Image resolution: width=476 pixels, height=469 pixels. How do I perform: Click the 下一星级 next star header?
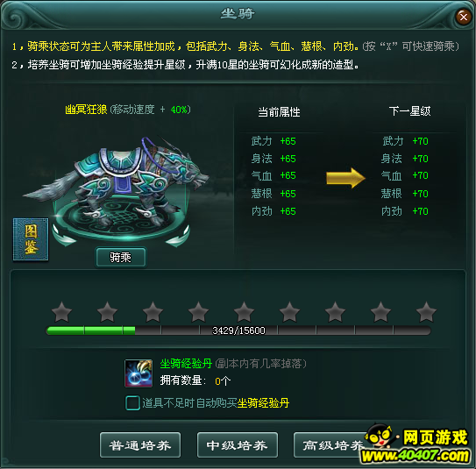point(409,111)
